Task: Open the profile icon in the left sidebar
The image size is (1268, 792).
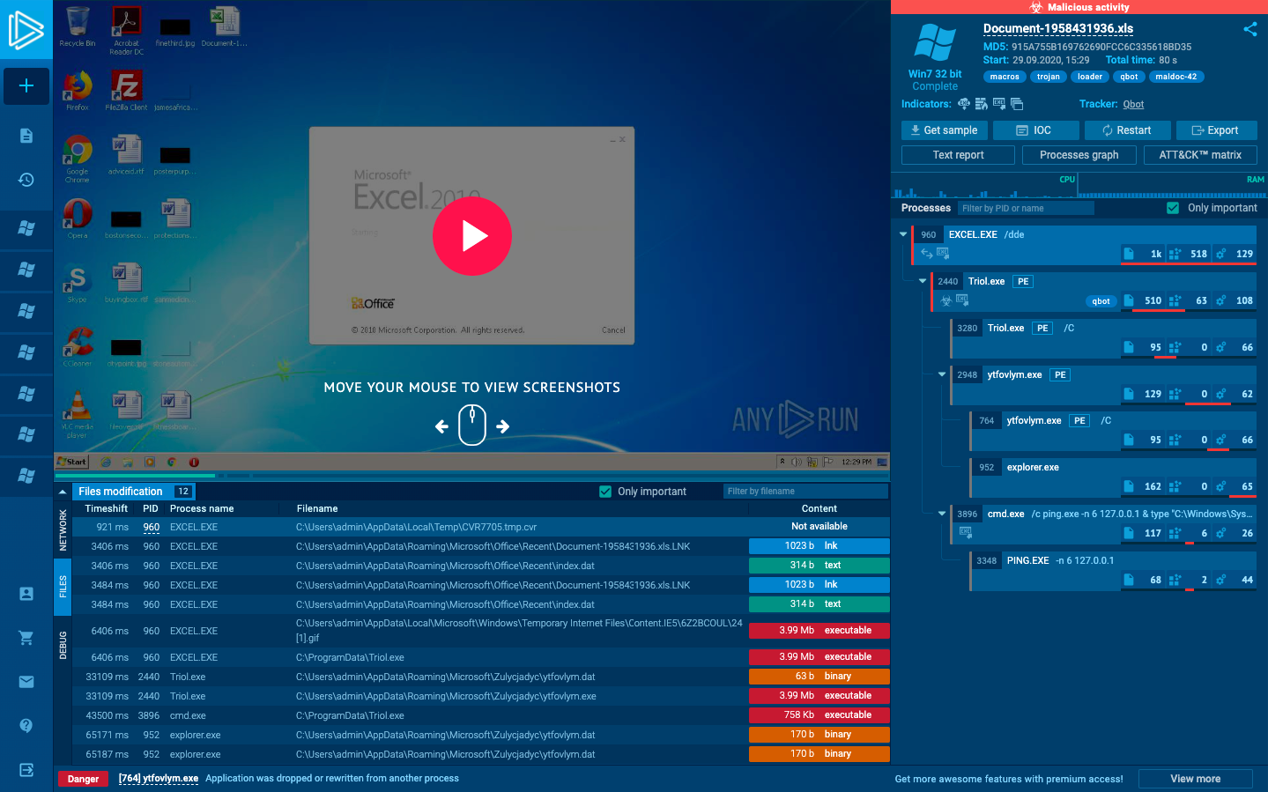Action: [x=26, y=594]
